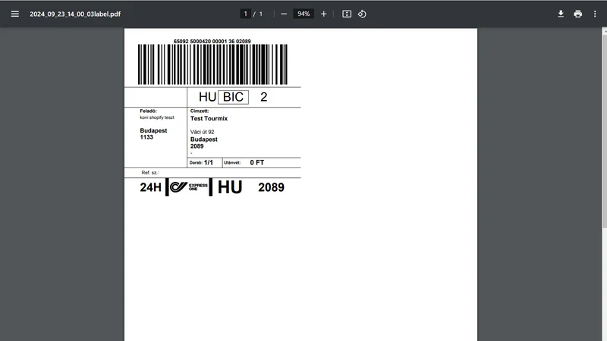
Task: Click the Ref. sz.: label
Action: (x=150, y=173)
